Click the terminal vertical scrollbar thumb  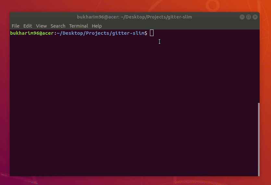coord(259,139)
